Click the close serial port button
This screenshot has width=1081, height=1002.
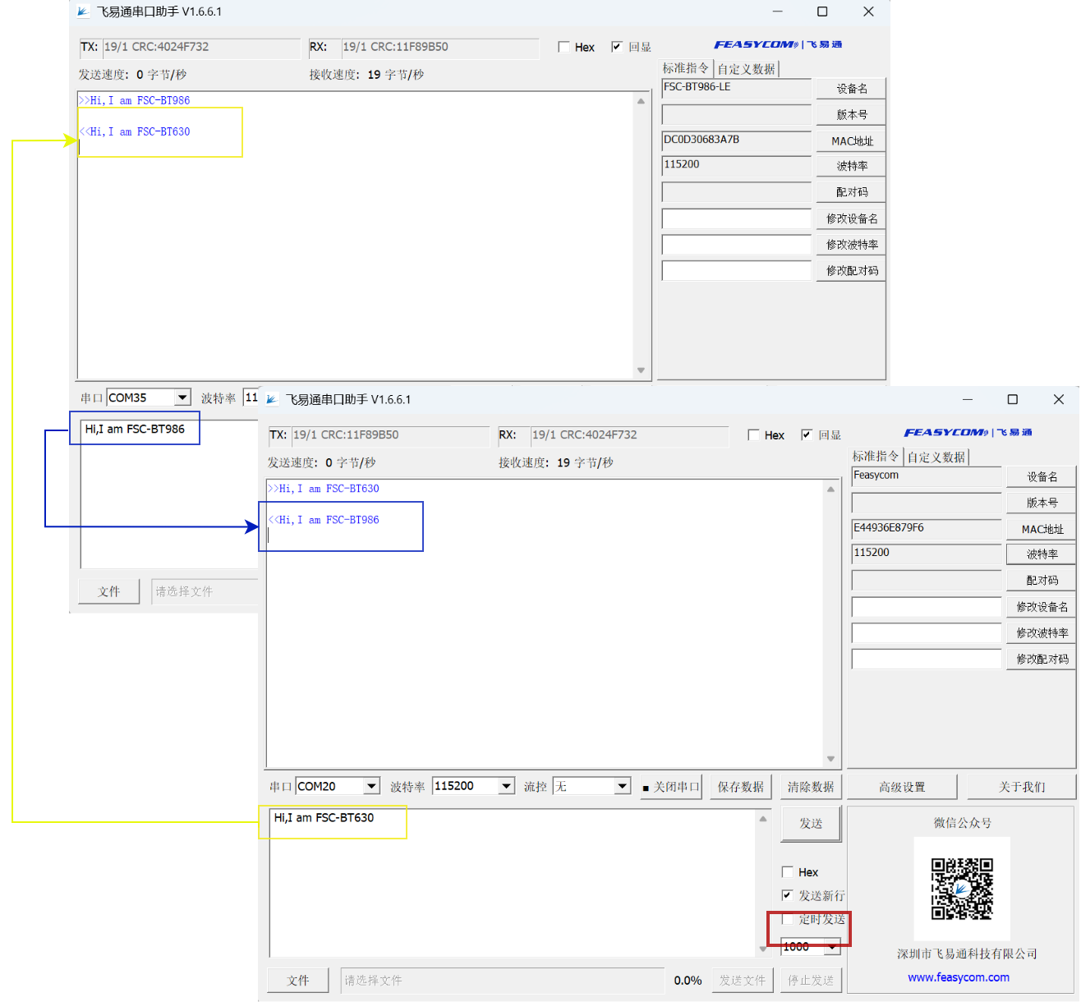(x=670, y=787)
